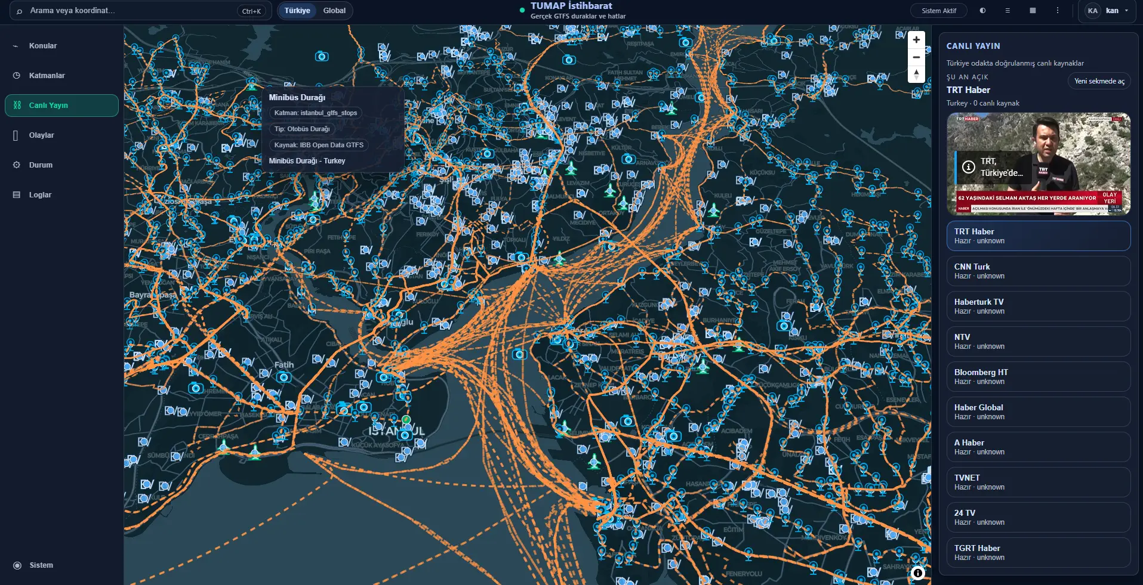
Task: Open the list view hamburger icon
Action: click(1008, 11)
